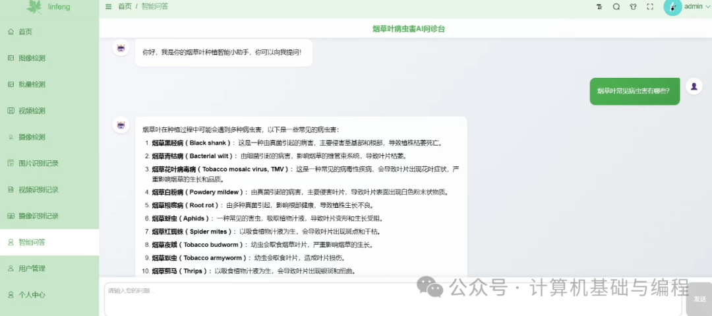Click the icon beside 摄像识别记录
This screenshot has height=316, width=712.
tap(11, 216)
